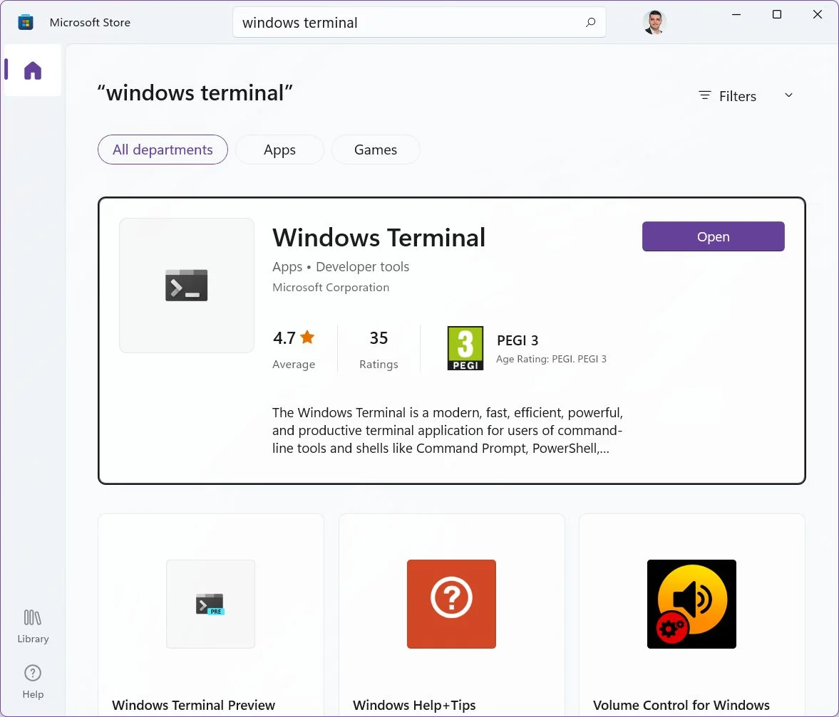
Task: Open Windows Terminal with the Open button
Action: [x=714, y=236]
